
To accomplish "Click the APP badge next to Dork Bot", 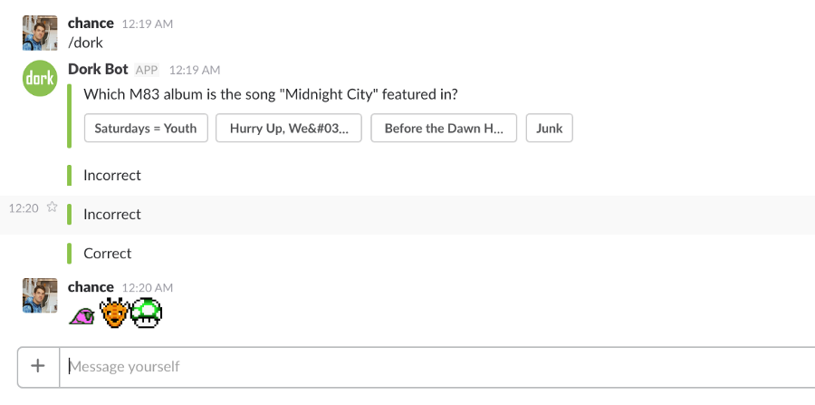I will coord(147,70).
